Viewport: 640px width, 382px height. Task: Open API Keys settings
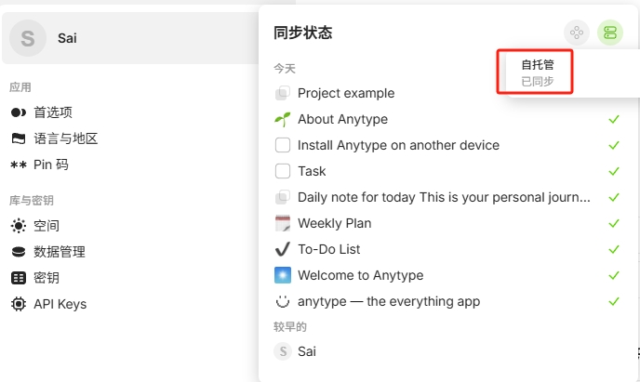click(x=48, y=304)
